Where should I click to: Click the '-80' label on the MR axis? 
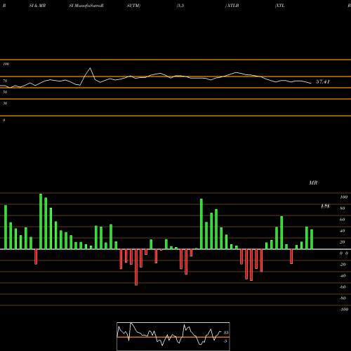[x=343, y=298]
